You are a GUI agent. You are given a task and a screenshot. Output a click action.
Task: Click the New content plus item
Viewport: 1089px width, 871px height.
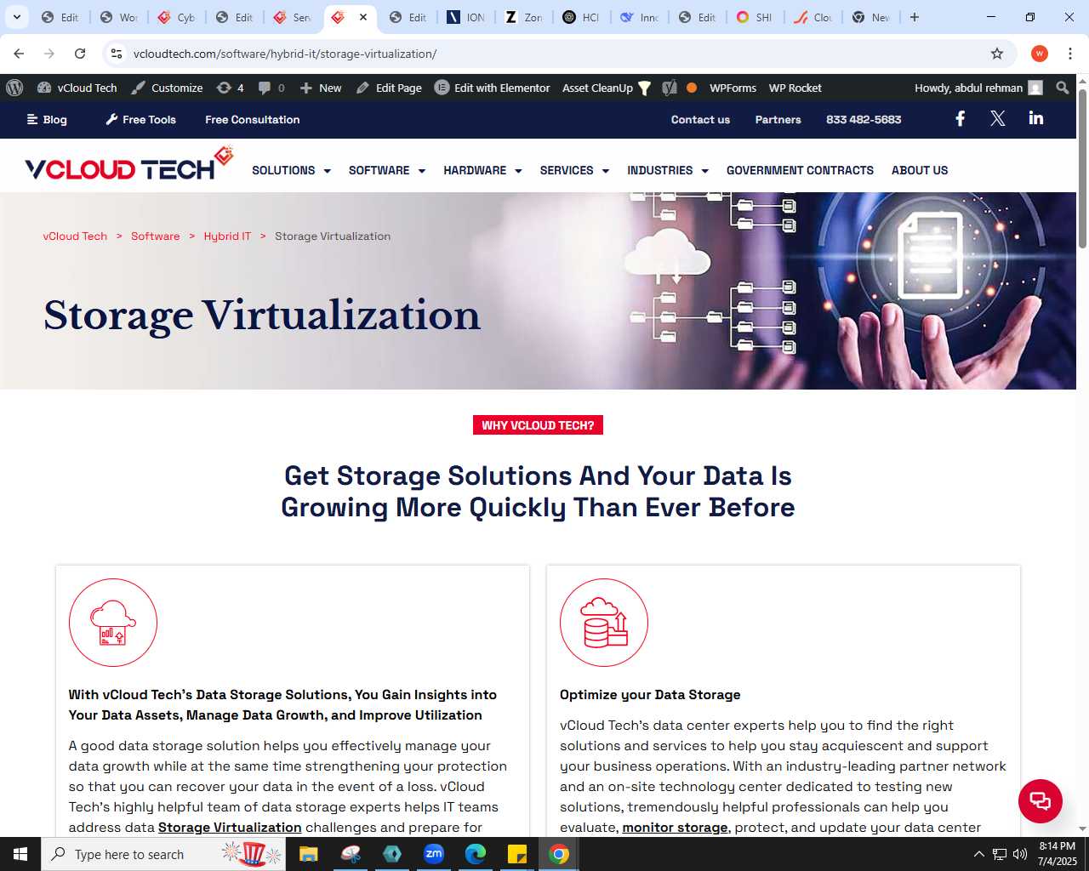pyautogui.click(x=321, y=88)
